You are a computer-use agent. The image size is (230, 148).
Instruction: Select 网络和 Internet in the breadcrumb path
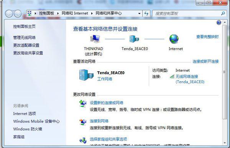(75, 13)
